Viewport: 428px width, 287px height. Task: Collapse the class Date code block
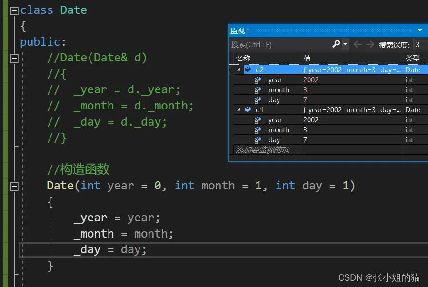coord(14,11)
